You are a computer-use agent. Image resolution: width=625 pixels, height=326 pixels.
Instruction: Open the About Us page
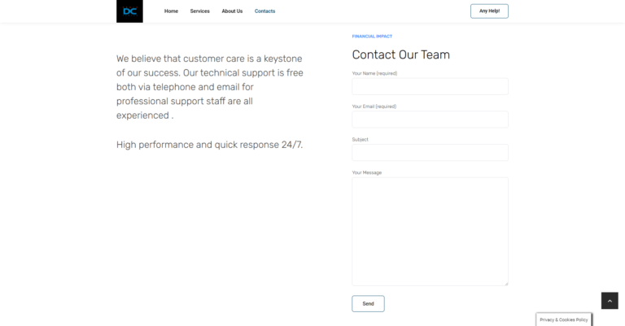point(232,11)
